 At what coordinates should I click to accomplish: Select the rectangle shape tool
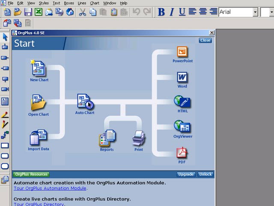pos(5,145)
